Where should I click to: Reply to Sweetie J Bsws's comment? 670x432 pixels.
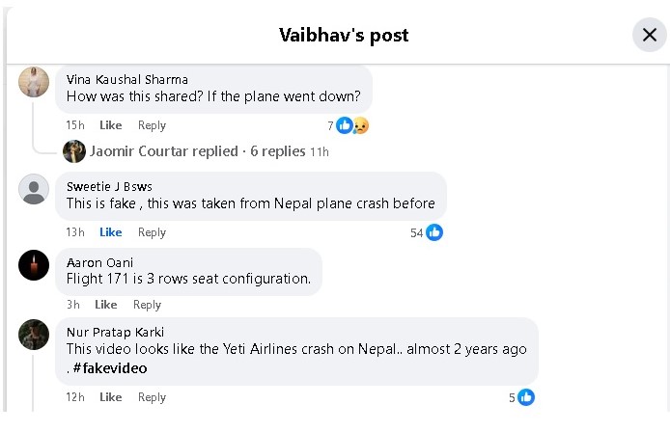pyautogui.click(x=152, y=232)
